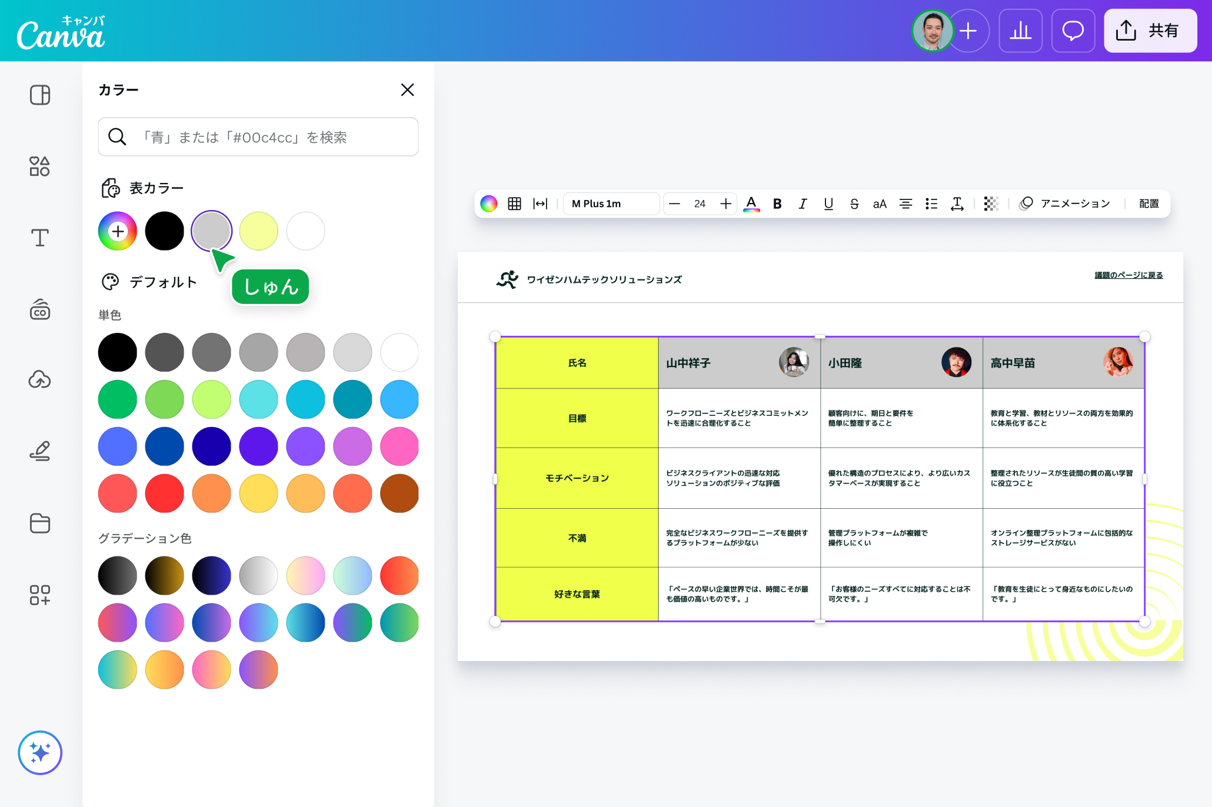Click the 小田隆 profile photo

pyautogui.click(x=956, y=362)
